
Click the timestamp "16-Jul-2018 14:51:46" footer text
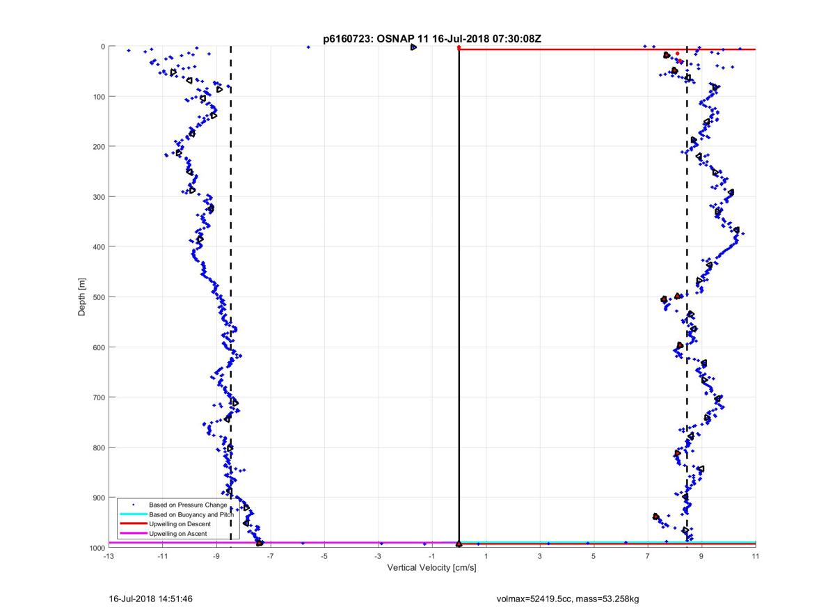(151, 598)
